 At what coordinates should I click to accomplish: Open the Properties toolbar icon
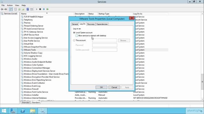(16, 9)
